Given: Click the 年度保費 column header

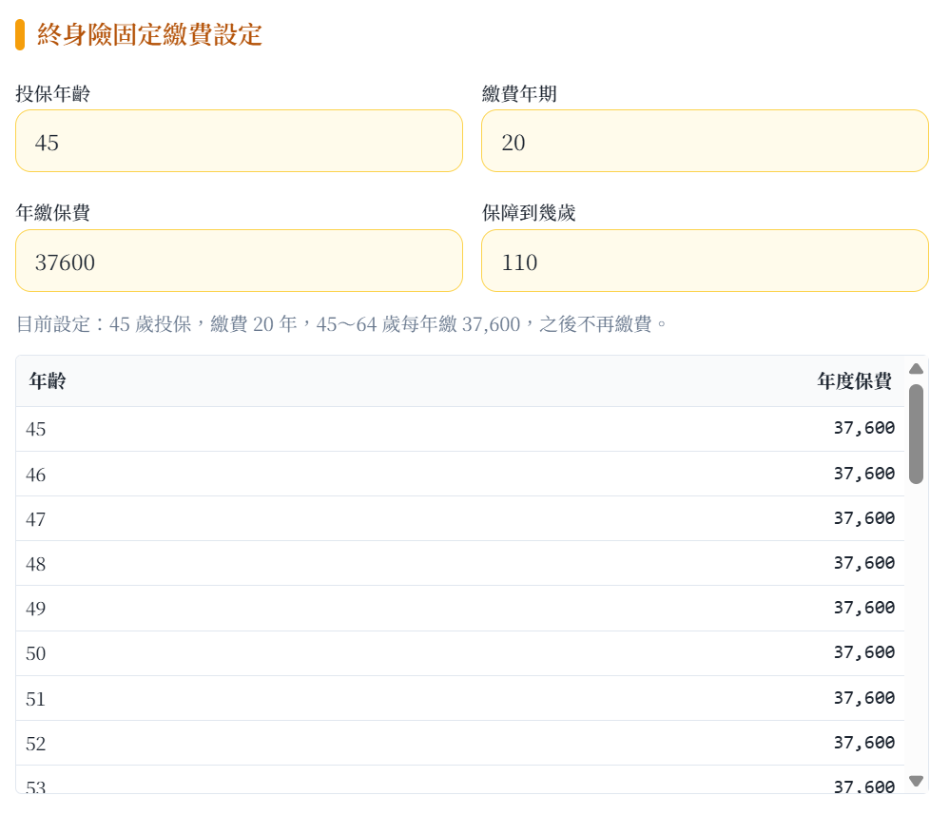Looking at the screenshot, I should point(854,380).
